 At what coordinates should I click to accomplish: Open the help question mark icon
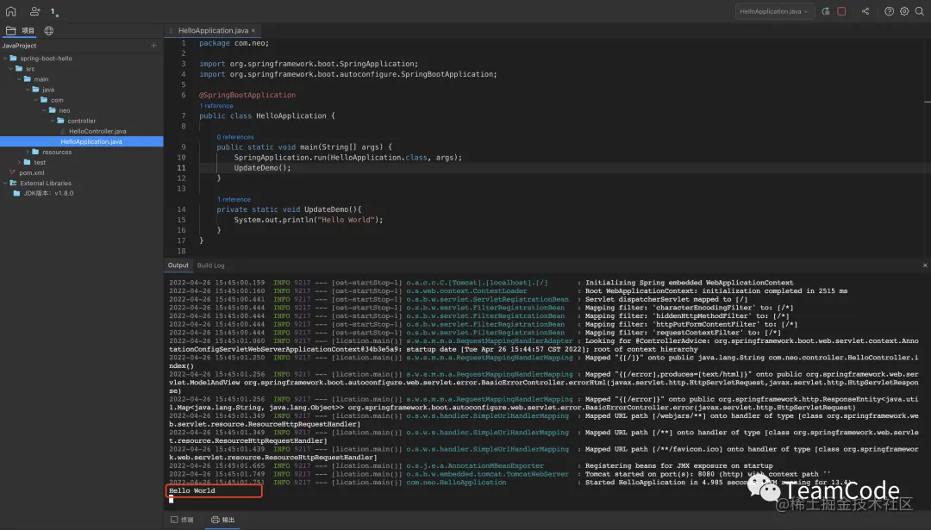point(889,11)
